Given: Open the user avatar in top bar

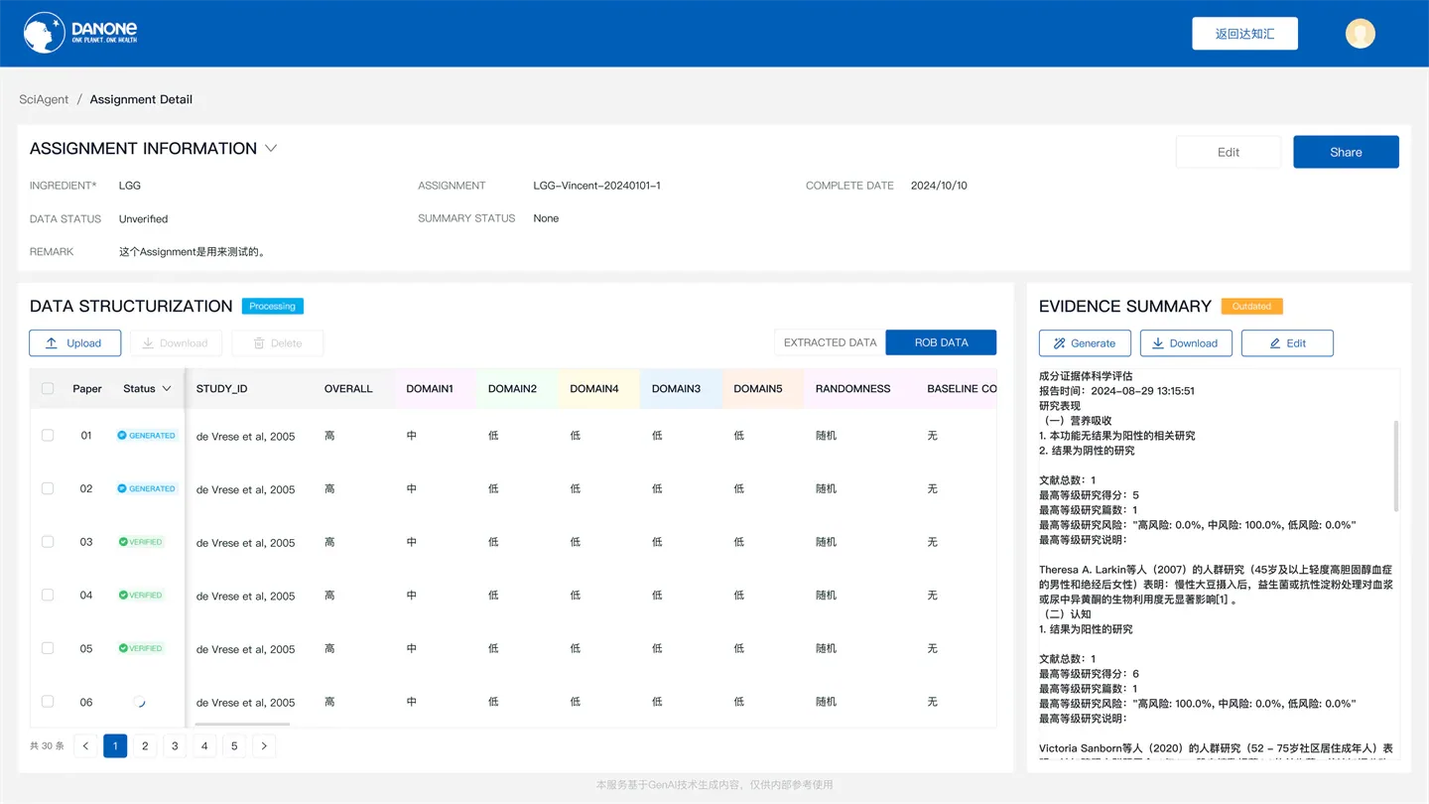Looking at the screenshot, I should pos(1360,33).
